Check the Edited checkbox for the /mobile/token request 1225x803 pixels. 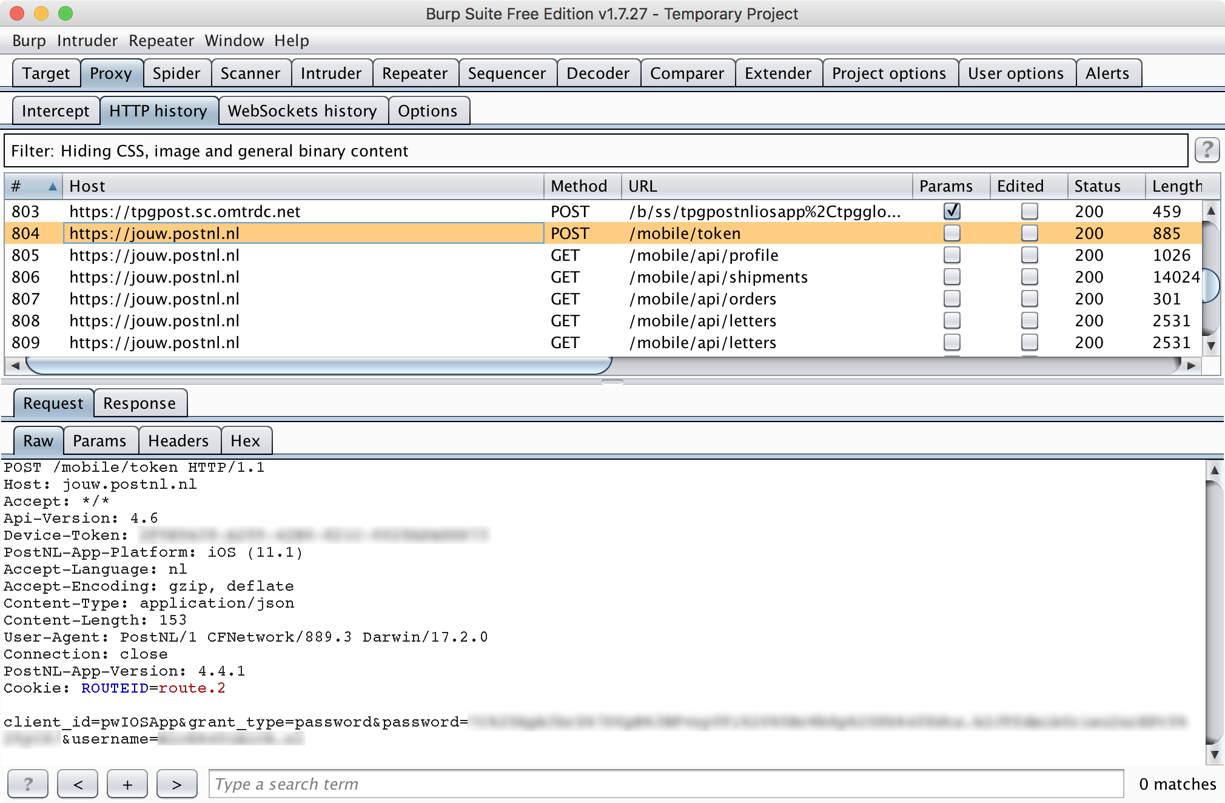1029,233
